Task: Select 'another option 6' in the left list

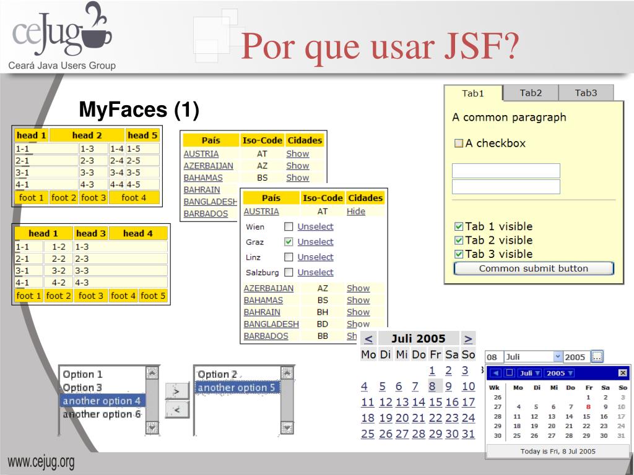Action: [x=102, y=414]
